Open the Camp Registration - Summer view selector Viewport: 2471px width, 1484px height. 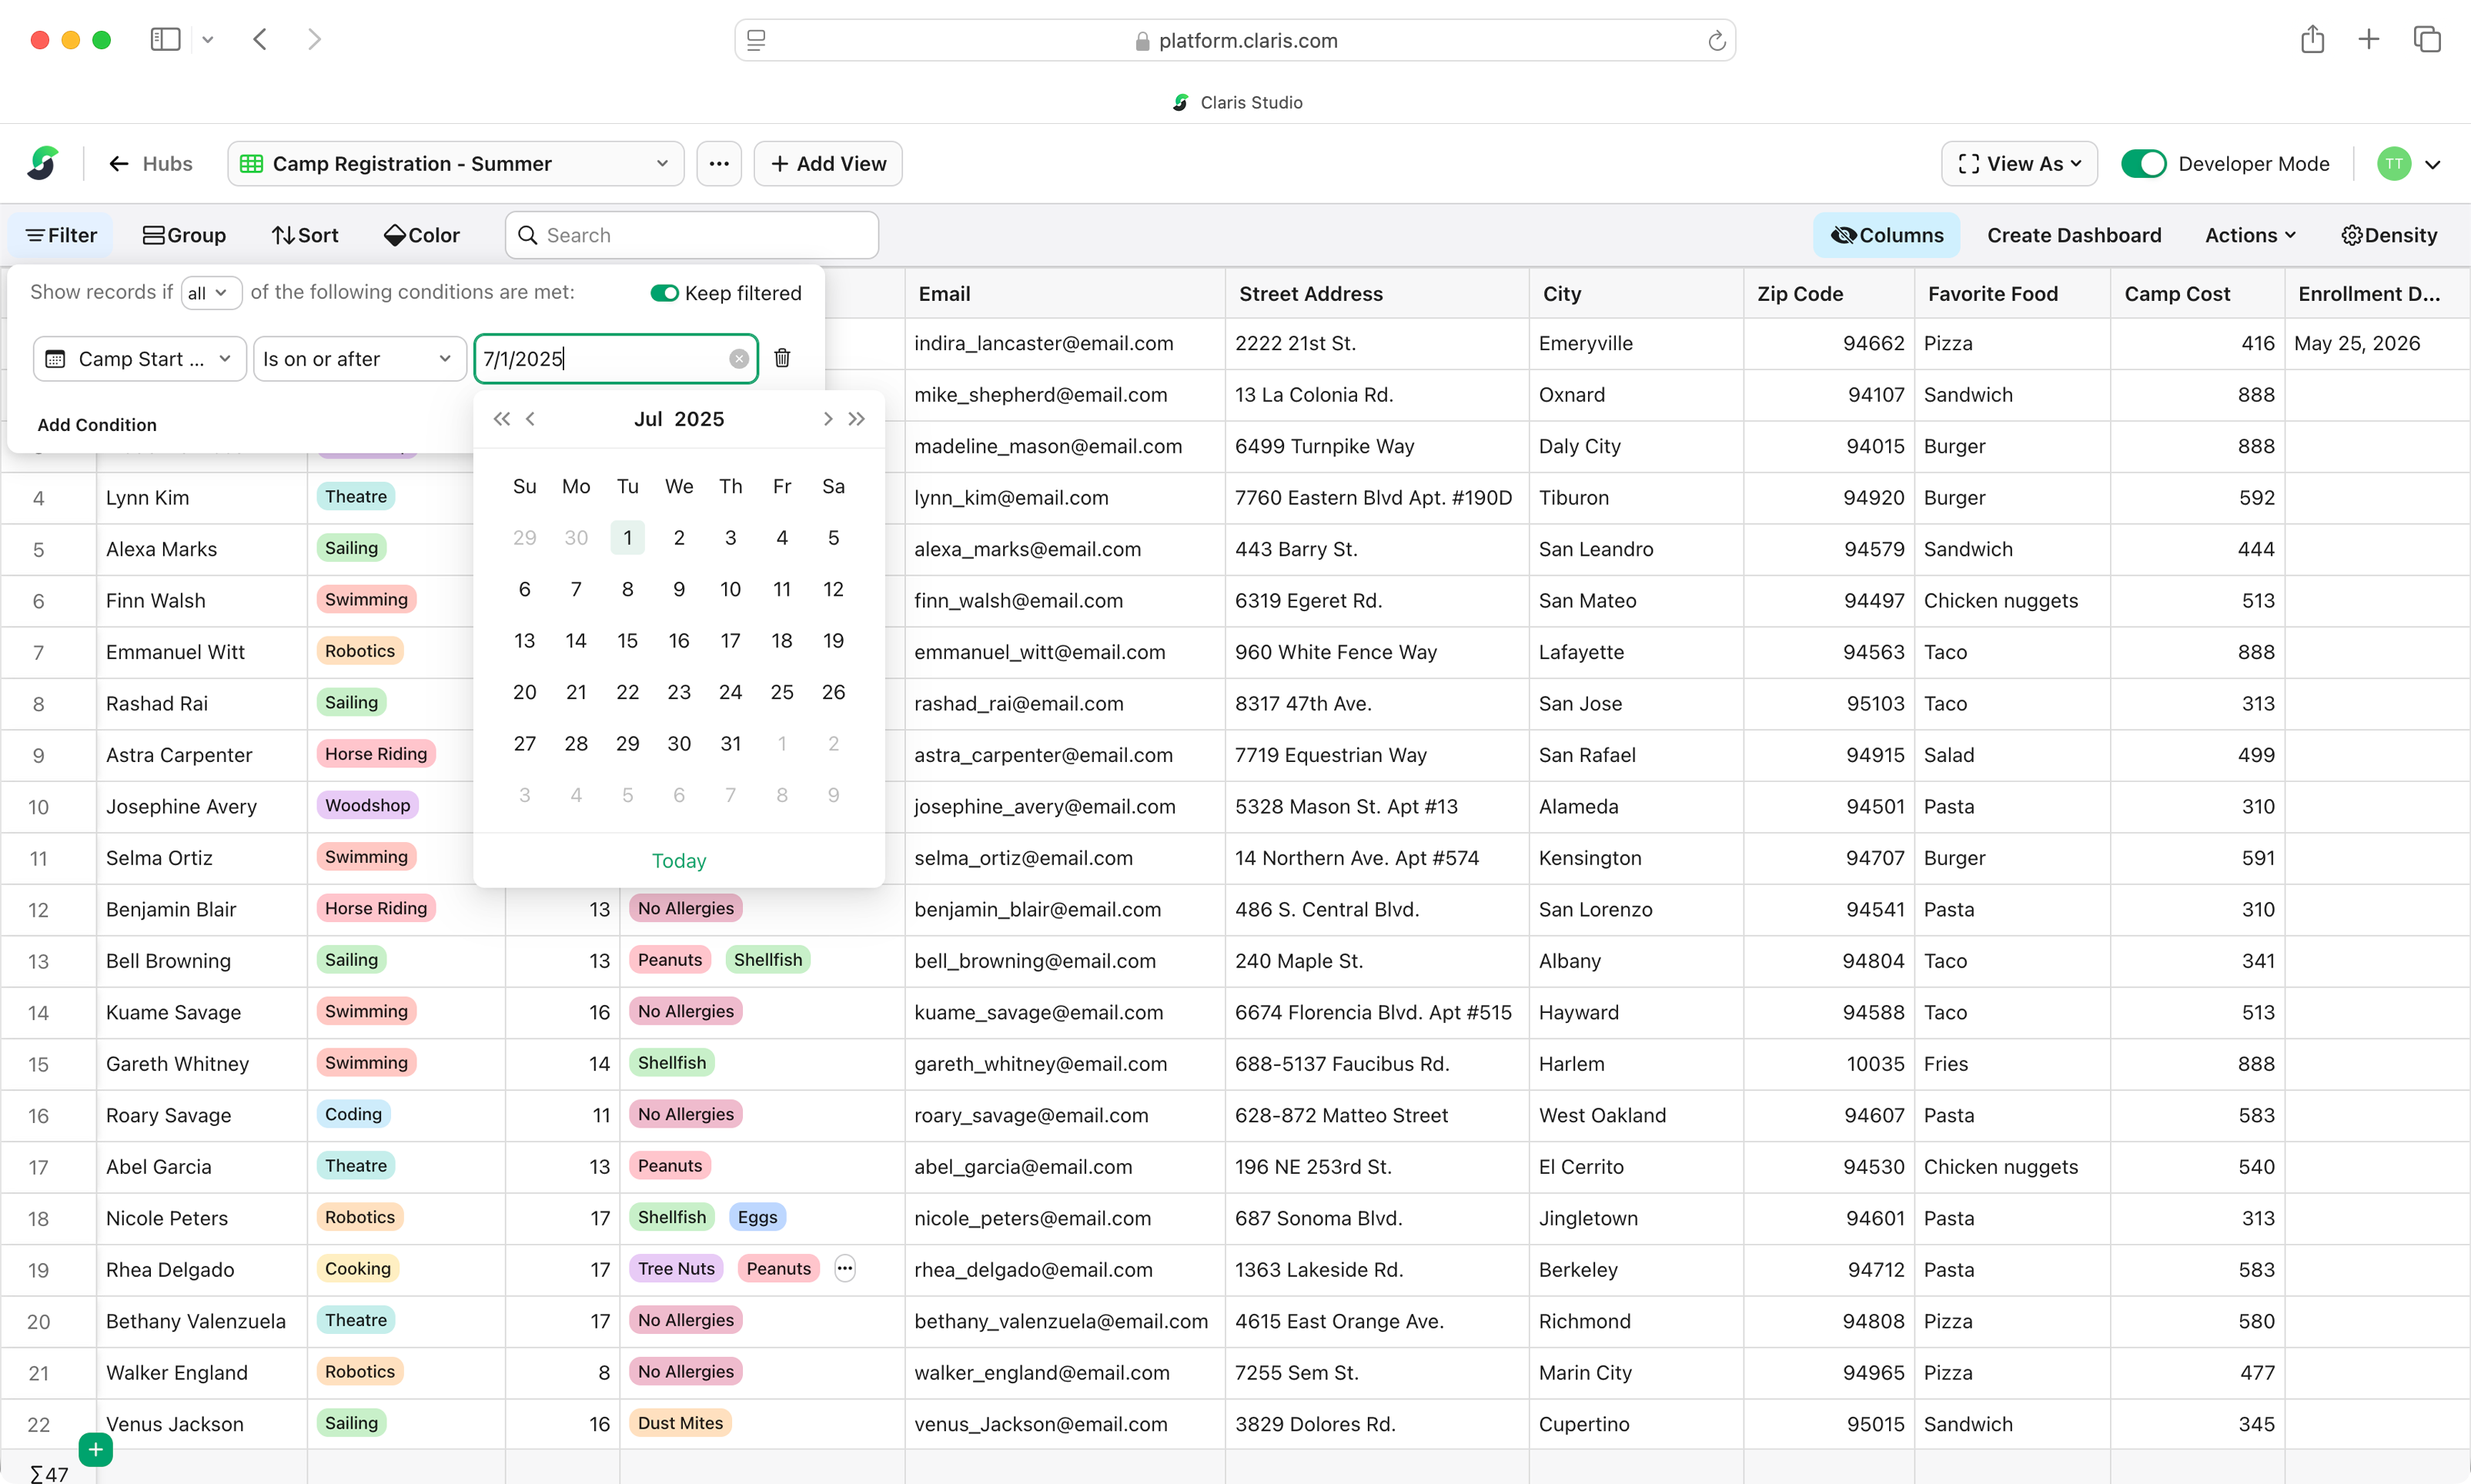(x=456, y=164)
